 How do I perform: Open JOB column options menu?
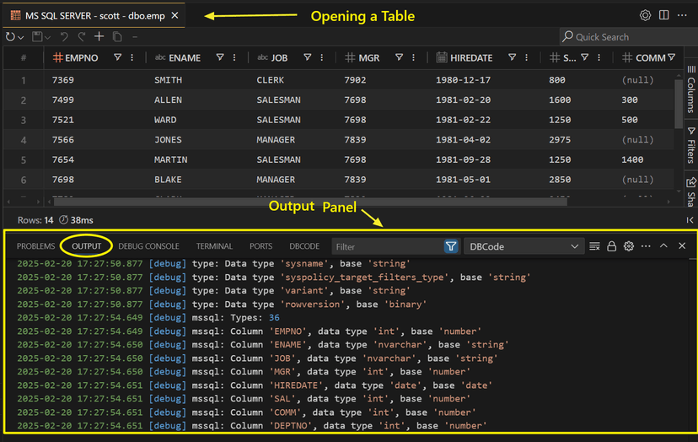coord(322,57)
